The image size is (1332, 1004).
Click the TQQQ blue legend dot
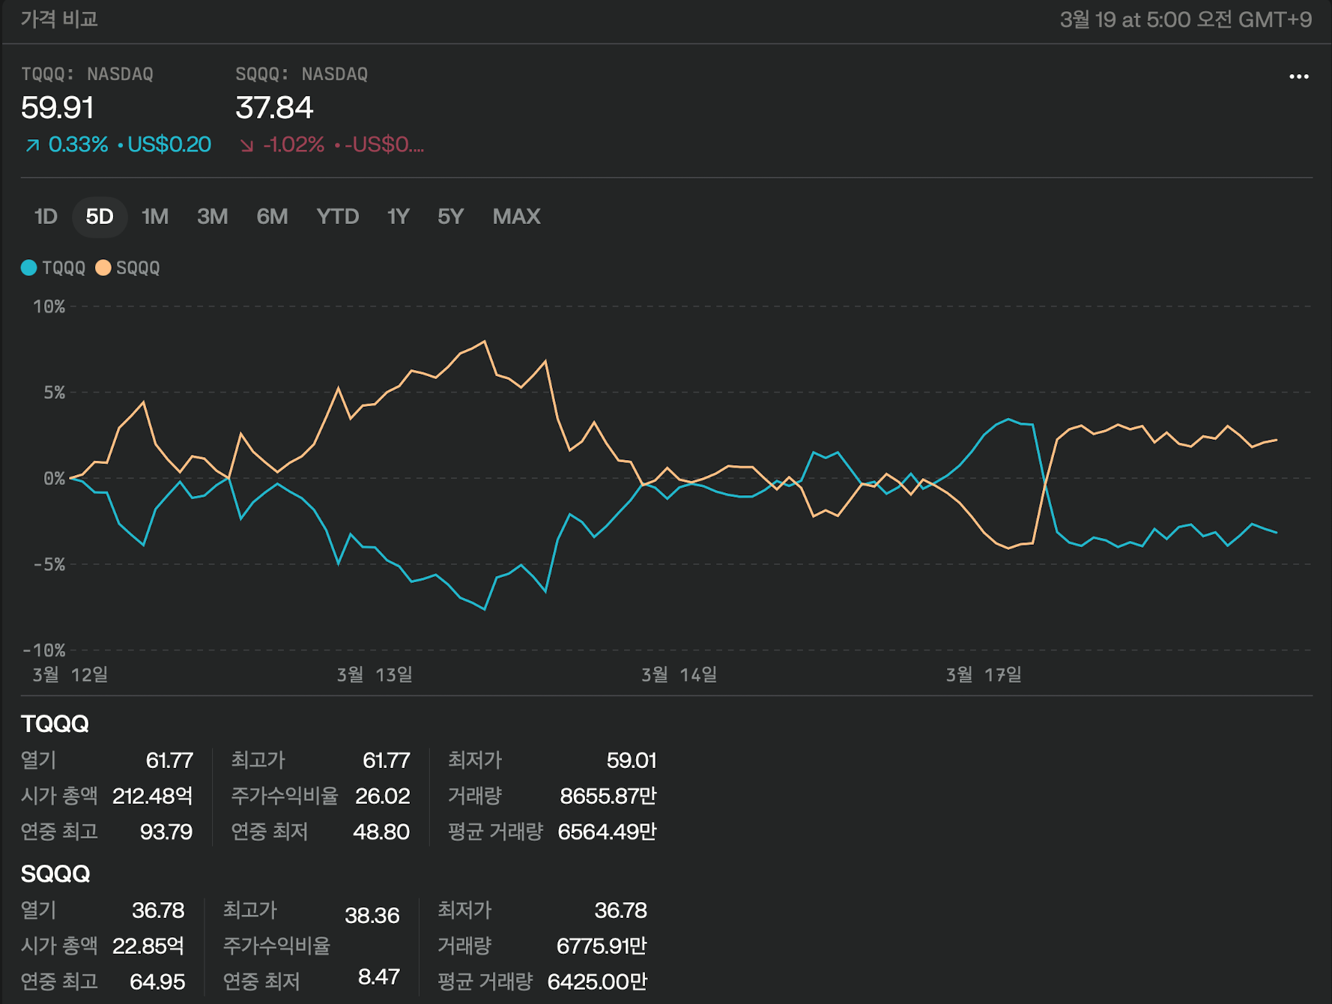[29, 268]
